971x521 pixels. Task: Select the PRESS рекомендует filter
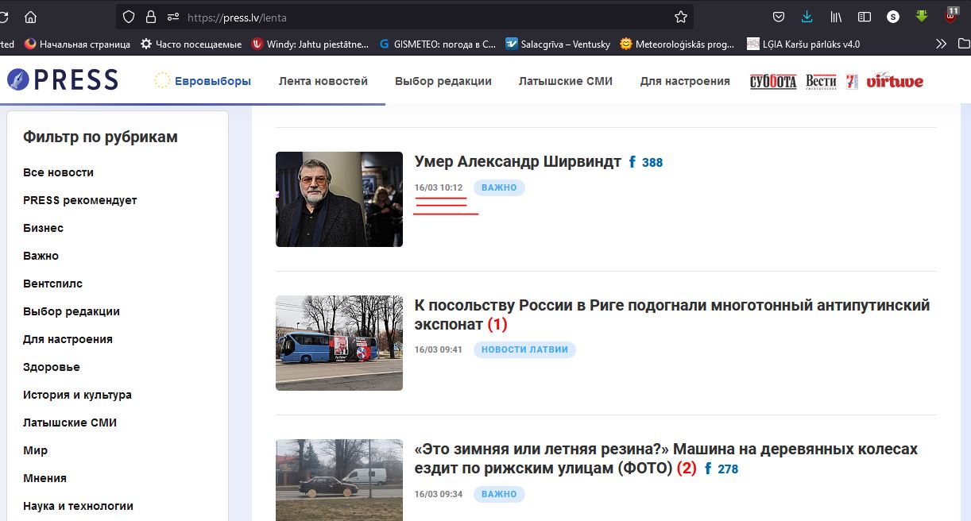(80, 200)
